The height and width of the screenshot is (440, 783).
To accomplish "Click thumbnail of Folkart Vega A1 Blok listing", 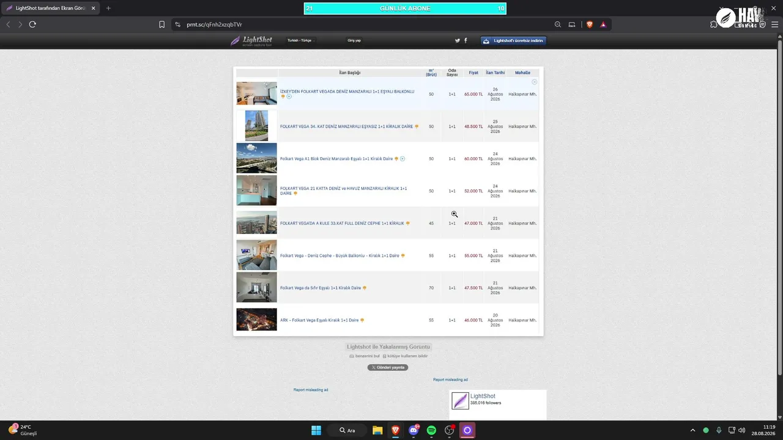I will (x=256, y=158).
